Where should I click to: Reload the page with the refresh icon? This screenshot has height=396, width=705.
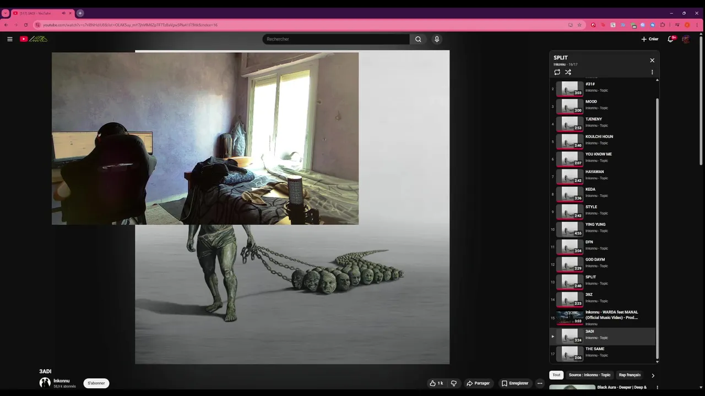(26, 25)
